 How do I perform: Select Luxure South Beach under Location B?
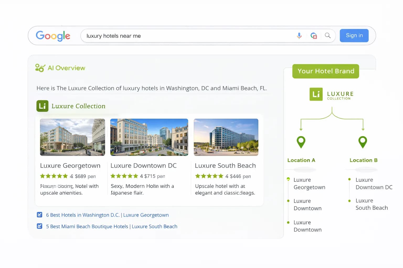click(x=372, y=204)
